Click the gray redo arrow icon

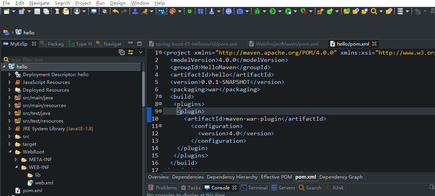pos(124,11)
